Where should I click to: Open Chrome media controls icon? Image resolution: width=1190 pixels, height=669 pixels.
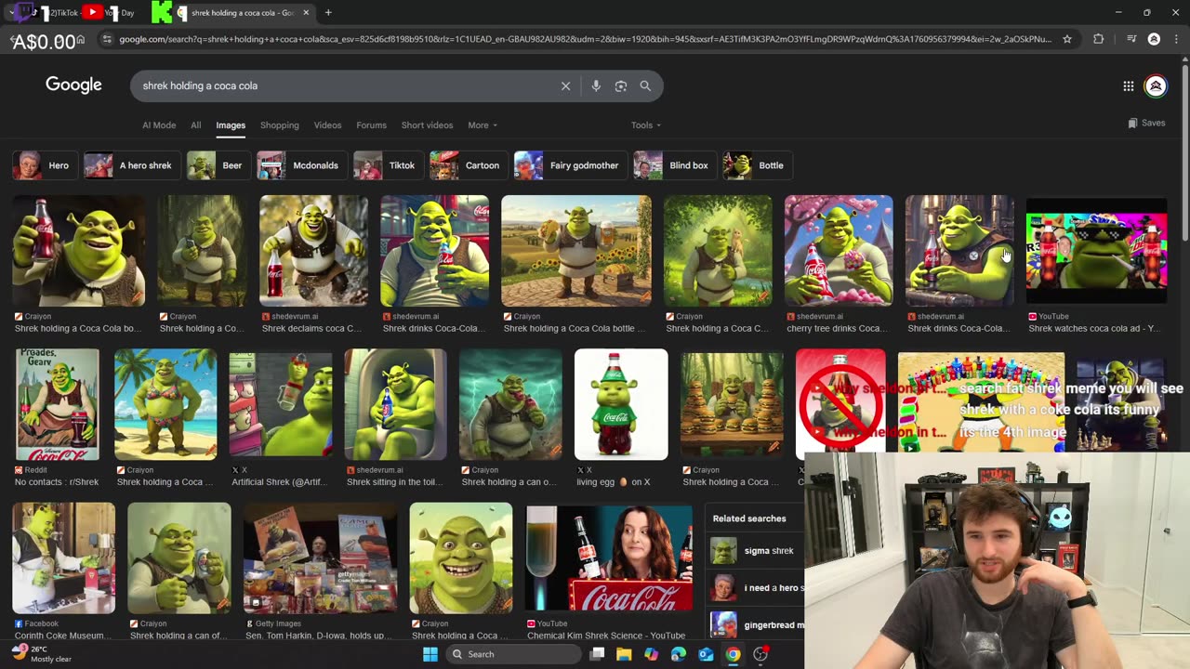[1131, 39]
